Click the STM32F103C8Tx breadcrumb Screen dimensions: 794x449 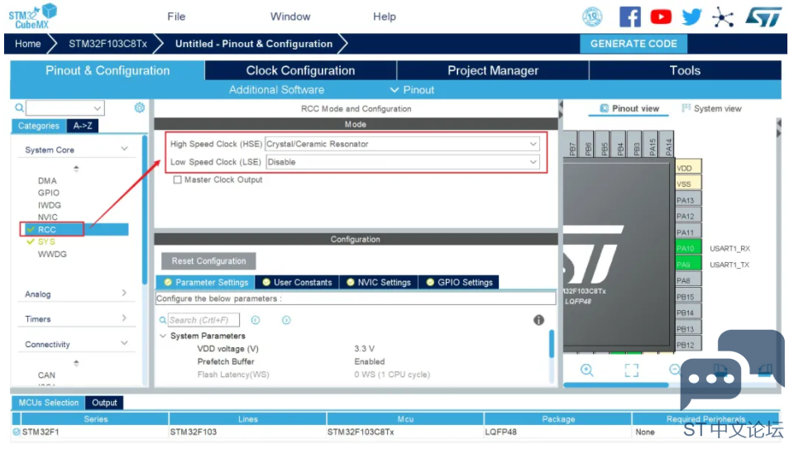click(x=108, y=44)
